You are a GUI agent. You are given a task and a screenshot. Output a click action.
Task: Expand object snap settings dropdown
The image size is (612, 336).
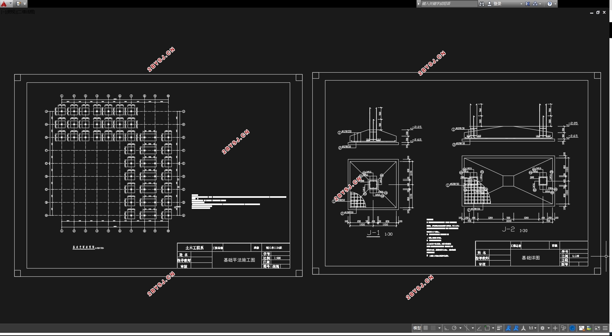[493, 328]
